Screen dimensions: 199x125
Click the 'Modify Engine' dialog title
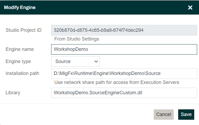tap(20, 8)
